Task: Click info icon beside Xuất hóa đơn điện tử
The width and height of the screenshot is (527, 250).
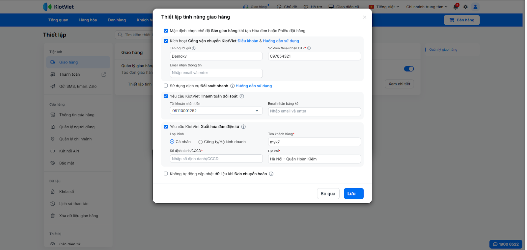Action: 243,127
